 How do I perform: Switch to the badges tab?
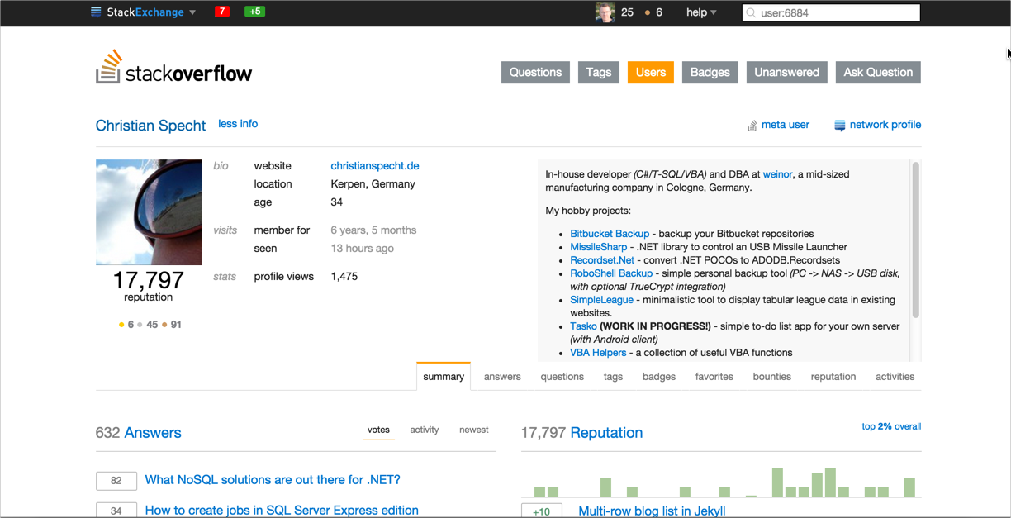[x=658, y=377]
